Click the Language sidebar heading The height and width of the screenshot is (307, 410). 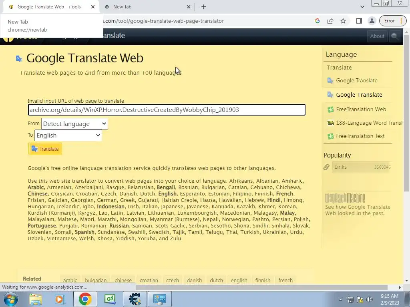(x=341, y=54)
